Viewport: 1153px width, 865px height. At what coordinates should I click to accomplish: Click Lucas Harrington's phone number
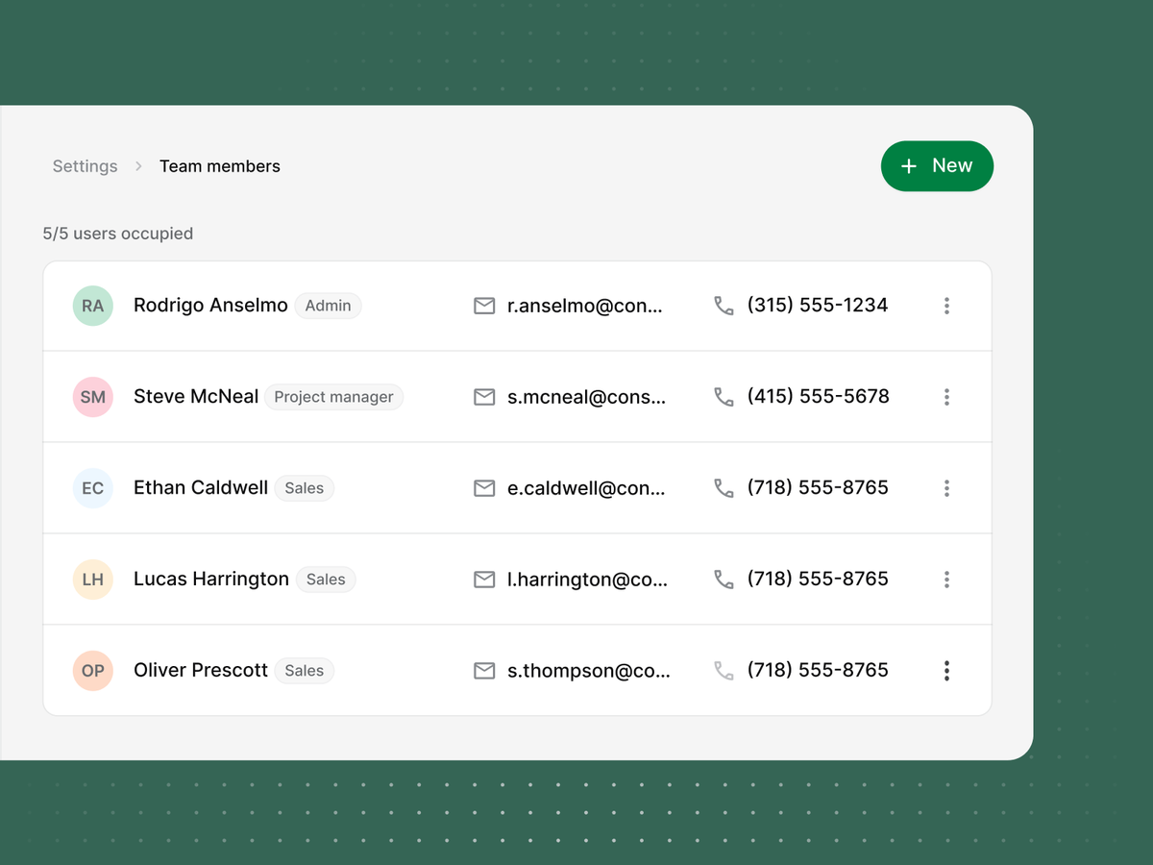[x=818, y=580]
